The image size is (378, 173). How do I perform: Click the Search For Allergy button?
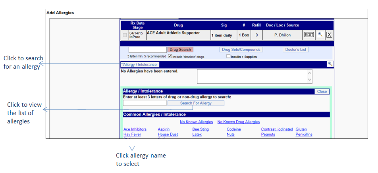coord(196,103)
